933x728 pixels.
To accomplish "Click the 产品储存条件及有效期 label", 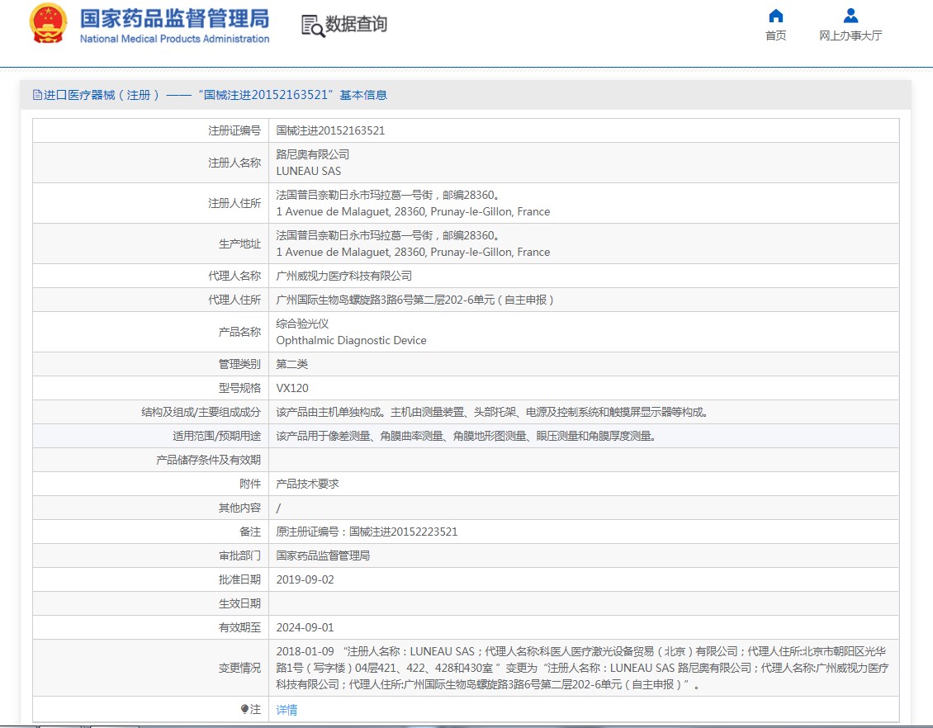I will 208,460.
